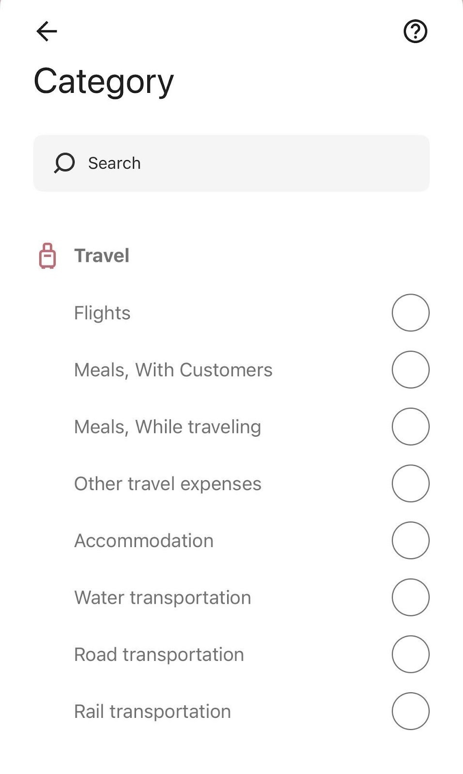Tap the Flights label text
The image size is (463, 774).
click(x=102, y=313)
